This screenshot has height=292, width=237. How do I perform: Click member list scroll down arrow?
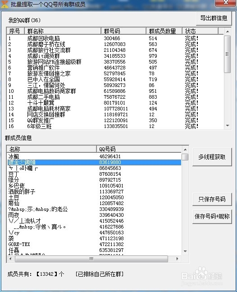tap(185, 251)
